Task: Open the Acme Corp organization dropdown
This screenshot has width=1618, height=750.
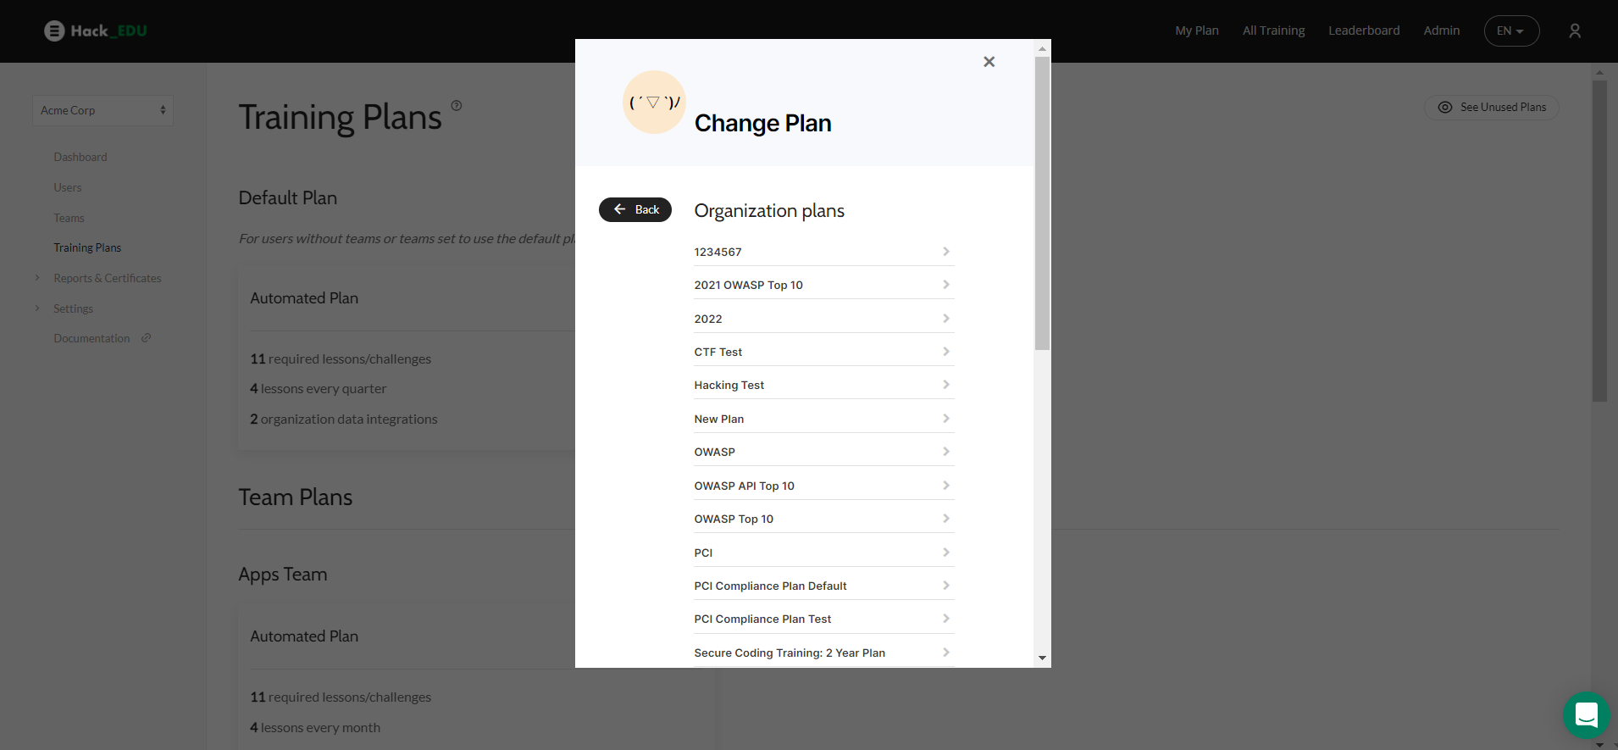Action: pyautogui.click(x=103, y=110)
